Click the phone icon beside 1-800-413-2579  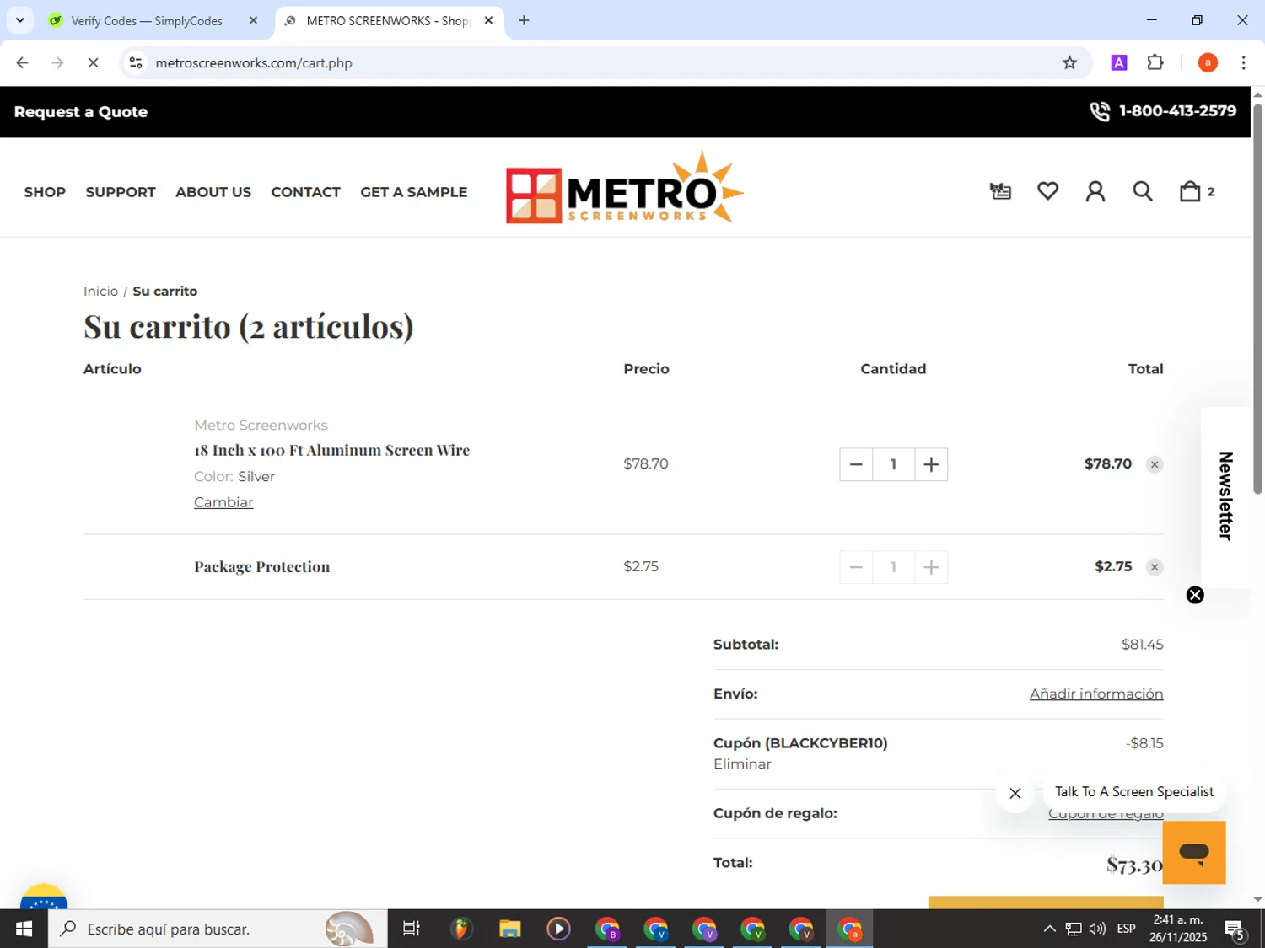pos(1099,111)
